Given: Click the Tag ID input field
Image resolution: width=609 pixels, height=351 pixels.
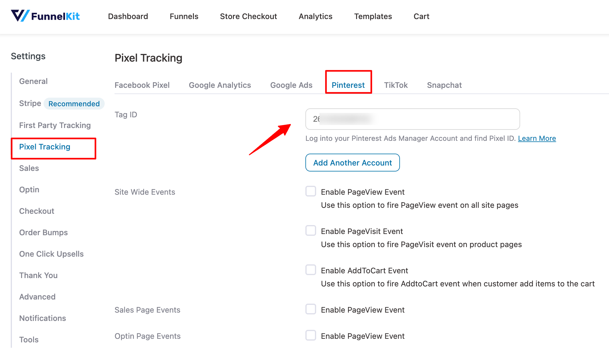Looking at the screenshot, I should [412, 119].
